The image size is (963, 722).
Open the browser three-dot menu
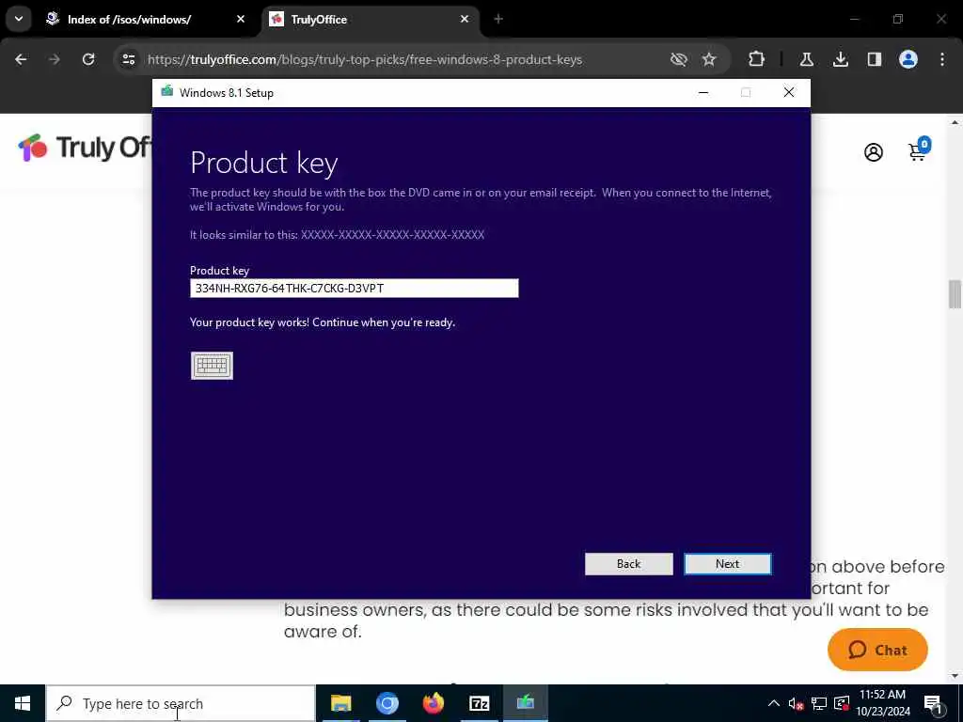click(x=942, y=59)
